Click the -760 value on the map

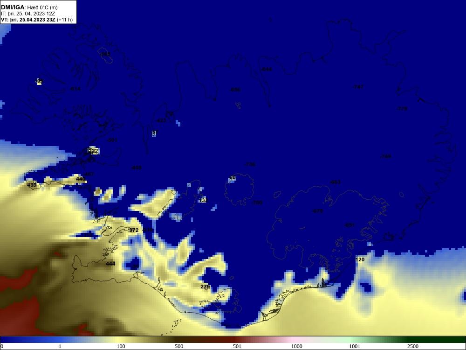coord(257,203)
